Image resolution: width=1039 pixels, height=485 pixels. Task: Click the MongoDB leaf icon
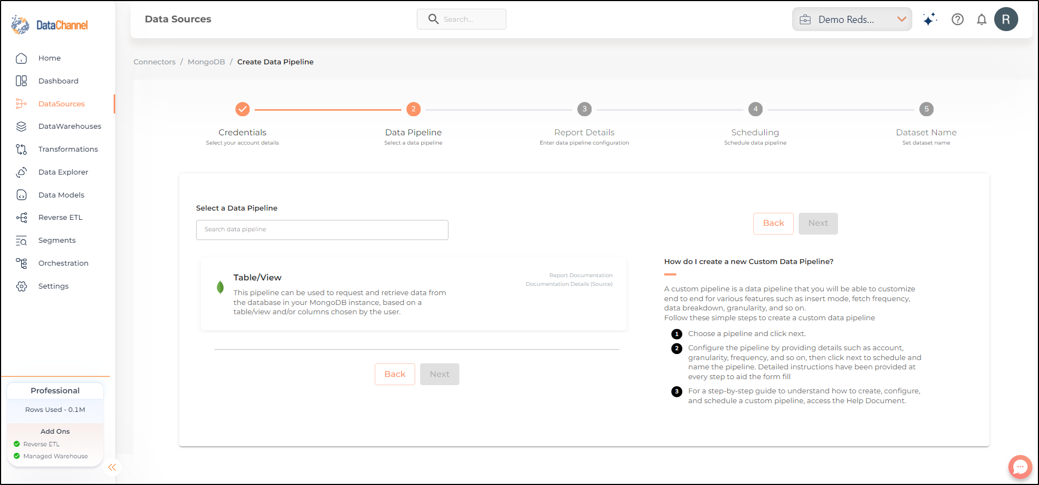tap(220, 288)
